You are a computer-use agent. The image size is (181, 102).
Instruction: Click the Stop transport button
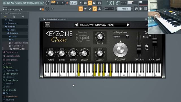62,3
